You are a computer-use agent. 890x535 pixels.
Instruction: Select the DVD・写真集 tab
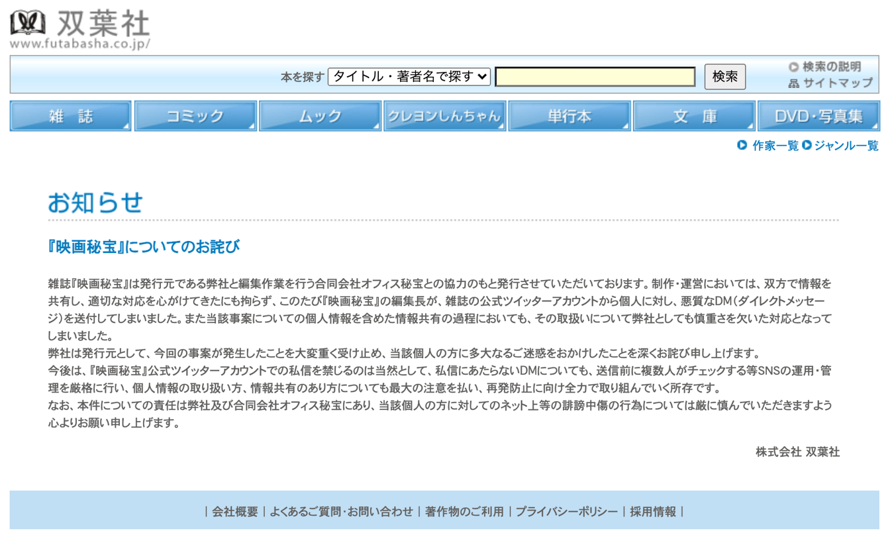click(x=818, y=117)
